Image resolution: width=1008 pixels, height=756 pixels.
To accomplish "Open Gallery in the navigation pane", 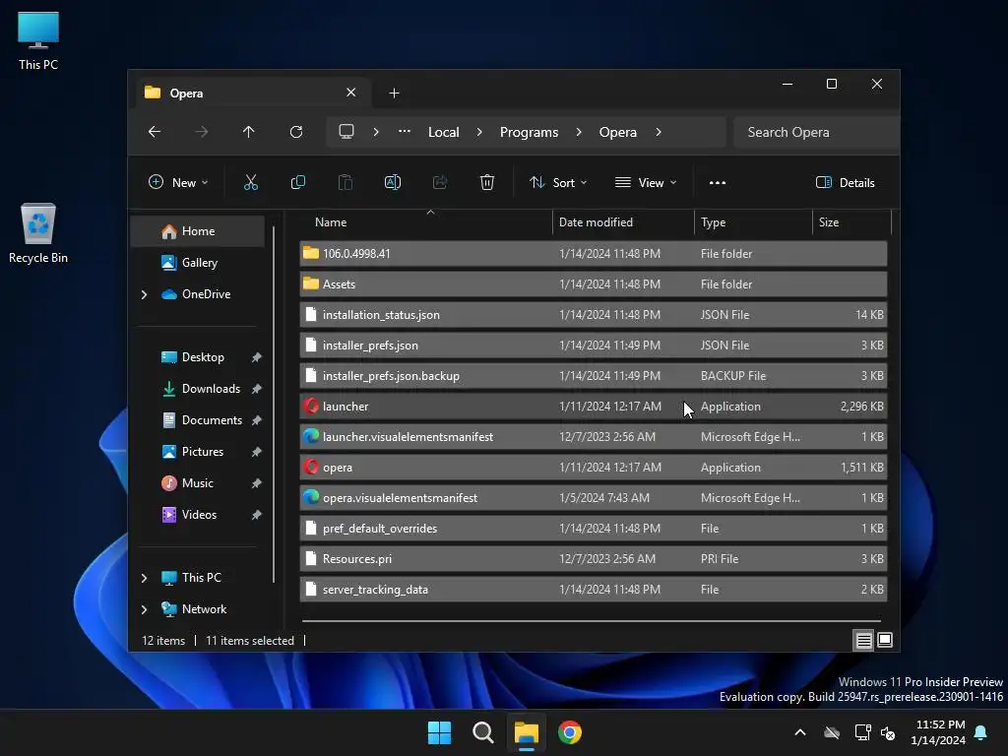I will click(x=197, y=263).
